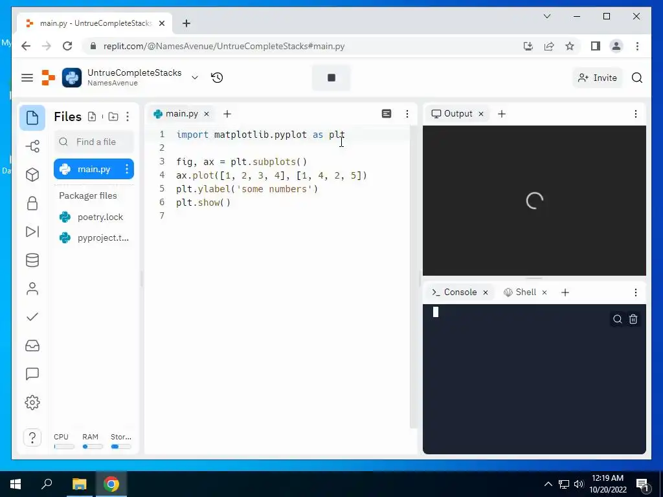Image resolution: width=663 pixels, height=497 pixels.
Task: Open the poetry.lock file
Action: point(94,217)
